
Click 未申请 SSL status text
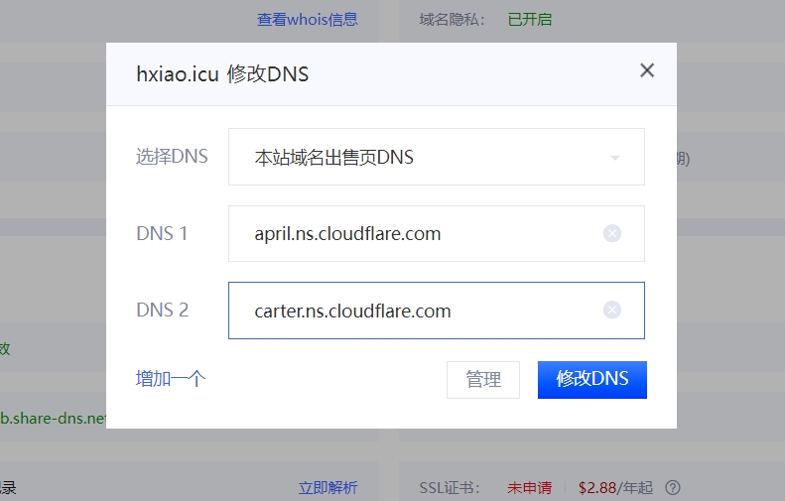click(529, 487)
